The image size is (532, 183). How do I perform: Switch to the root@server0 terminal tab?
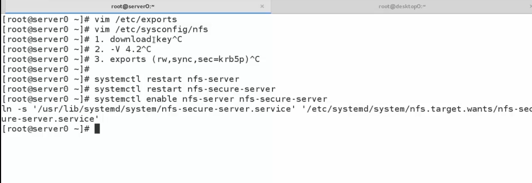(x=133, y=6)
